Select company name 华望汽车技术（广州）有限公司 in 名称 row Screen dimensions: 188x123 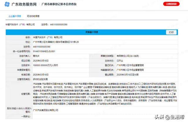[48, 37]
